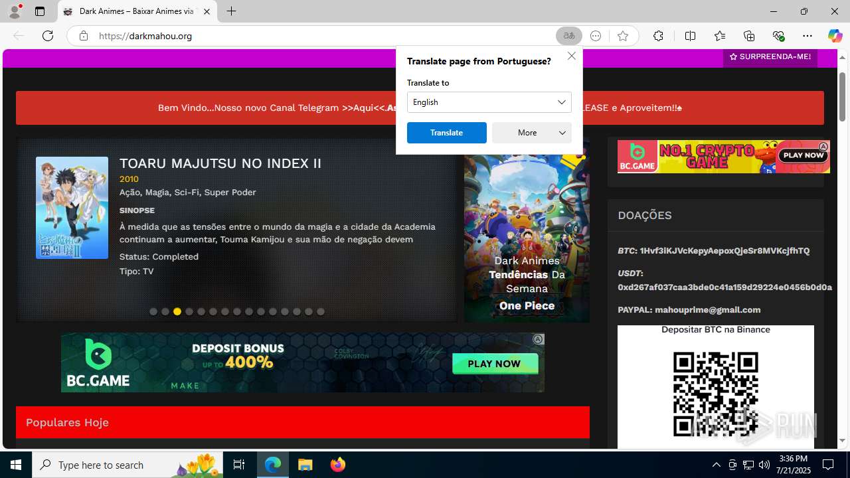
Task: Open the Favorites list icon
Action: (720, 36)
